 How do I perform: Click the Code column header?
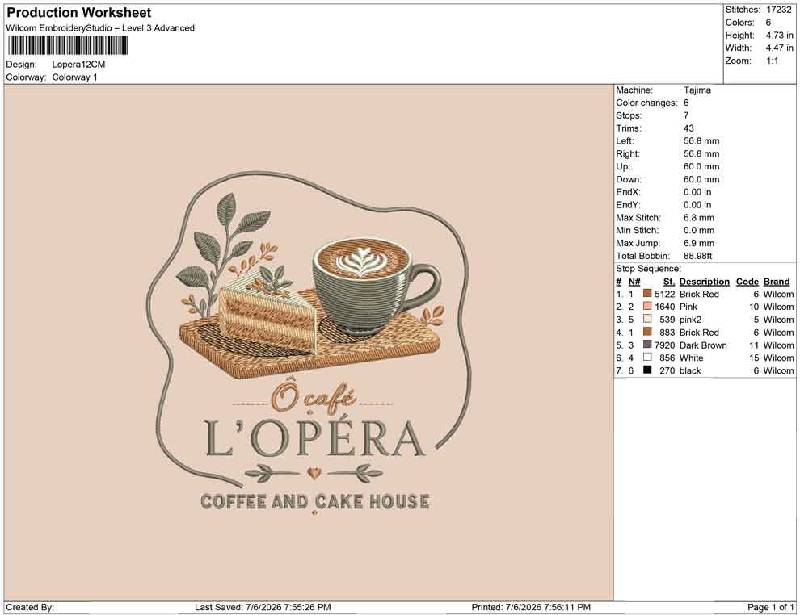pos(747,281)
